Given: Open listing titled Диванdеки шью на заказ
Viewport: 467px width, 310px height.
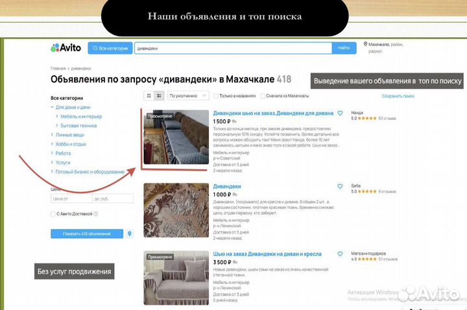Looking at the screenshot, I should pyautogui.click(x=273, y=113).
